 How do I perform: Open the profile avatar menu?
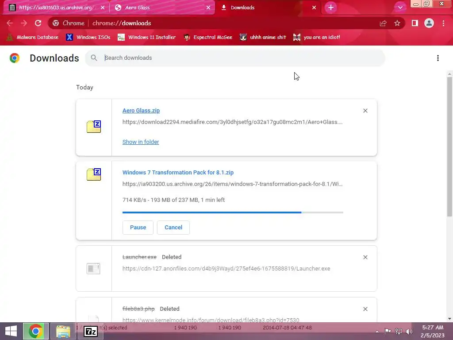429,23
